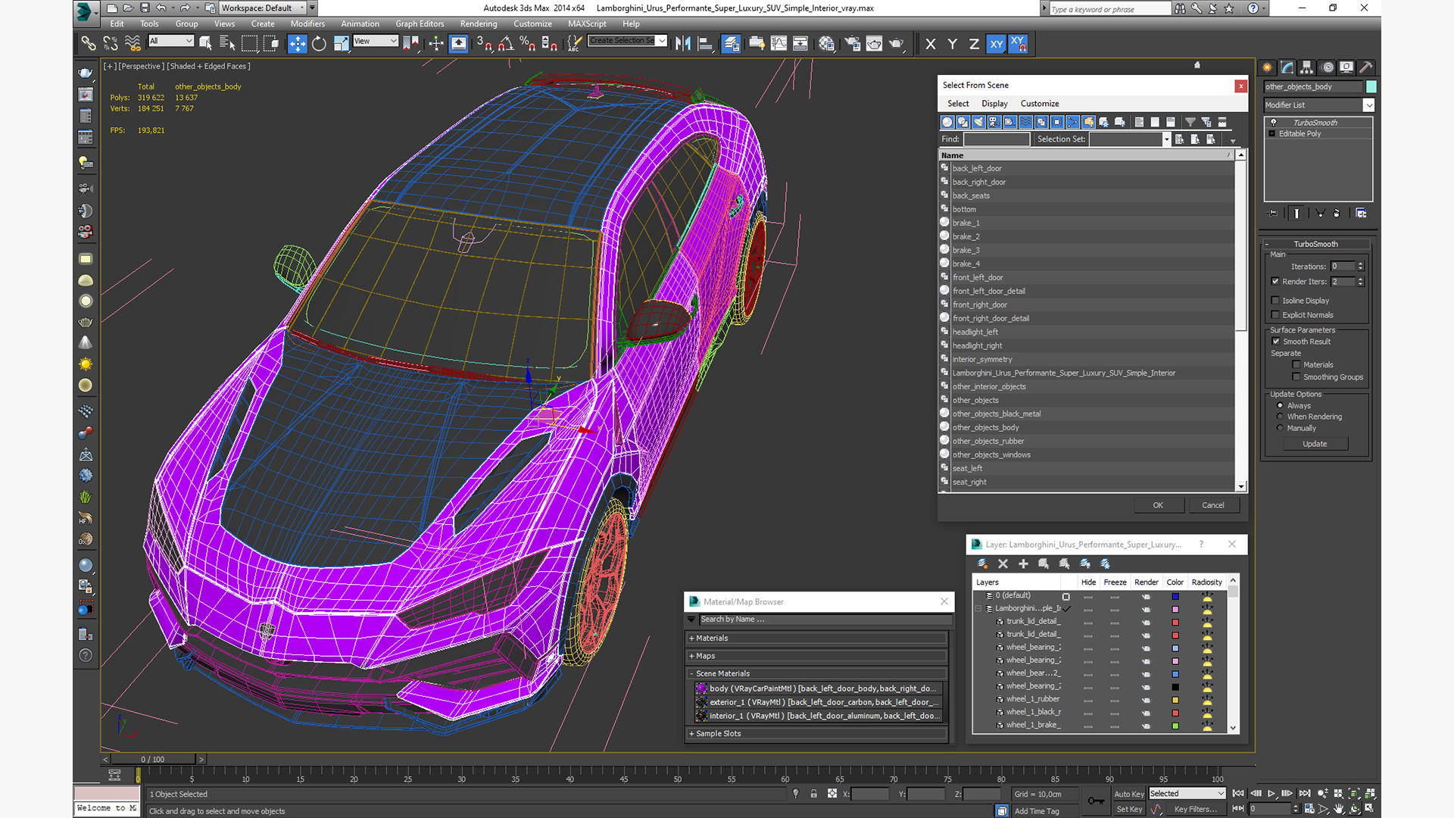The height and width of the screenshot is (818, 1454).
Task: Collapse the Lamborghini layer tree node
Action: click(x=978, y=609)
